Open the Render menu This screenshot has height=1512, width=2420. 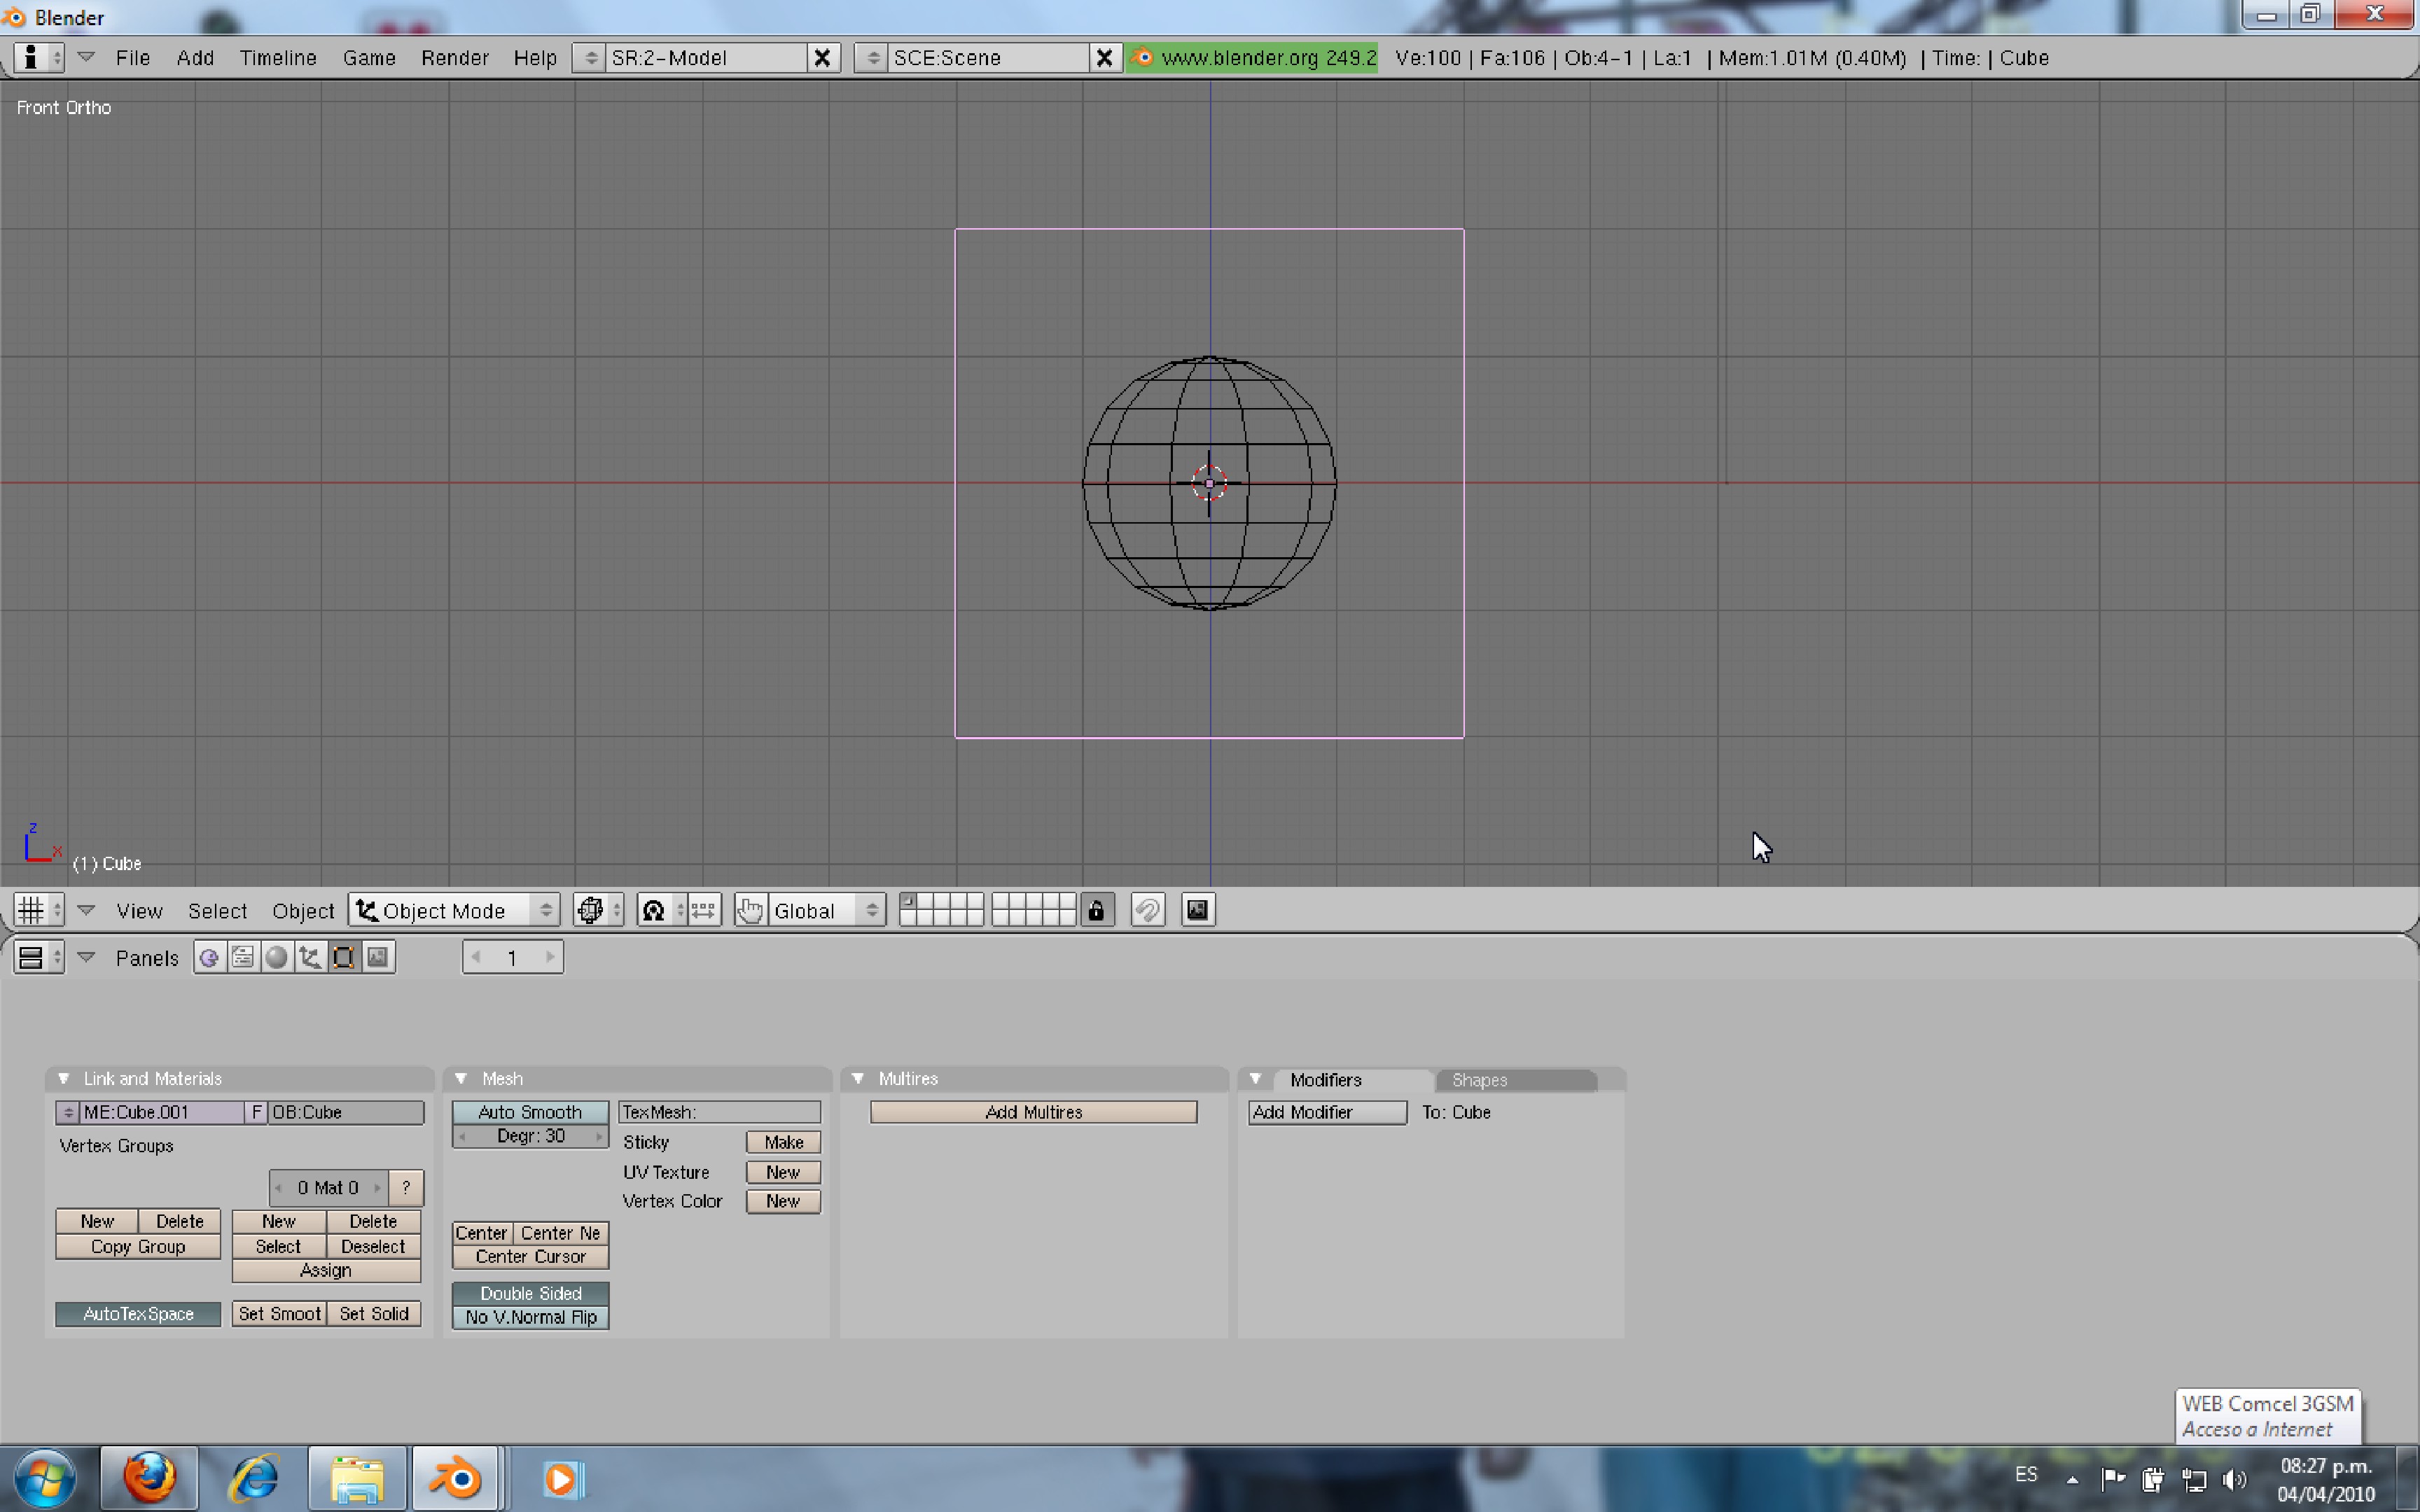click(454, 58)
